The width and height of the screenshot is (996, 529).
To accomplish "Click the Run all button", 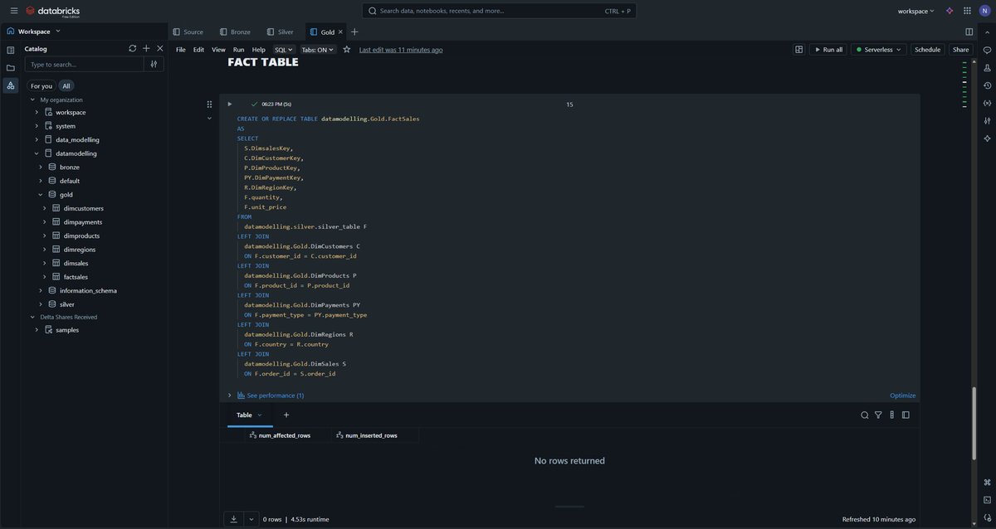I will [828, 50].
